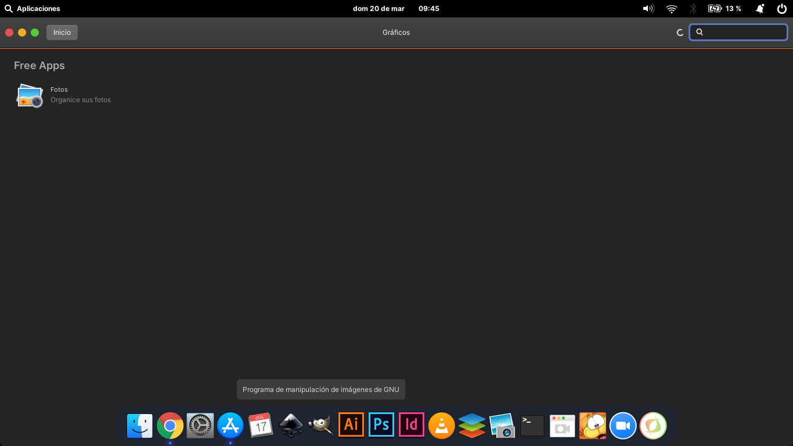Open the Calendar icon showing JUL 17
The image size is (793, 446).
coord(261,426)
